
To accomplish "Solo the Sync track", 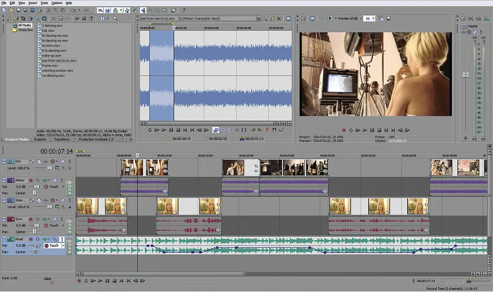I will [62, 220].
